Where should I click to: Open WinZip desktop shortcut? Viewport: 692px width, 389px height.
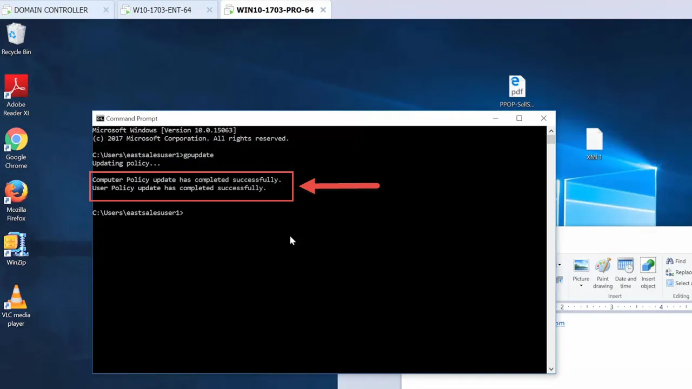tap(16, 249)
